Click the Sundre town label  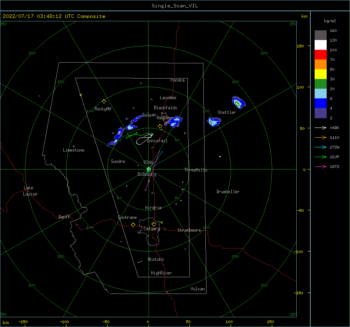pyautogui.click(x=118, y=161)
